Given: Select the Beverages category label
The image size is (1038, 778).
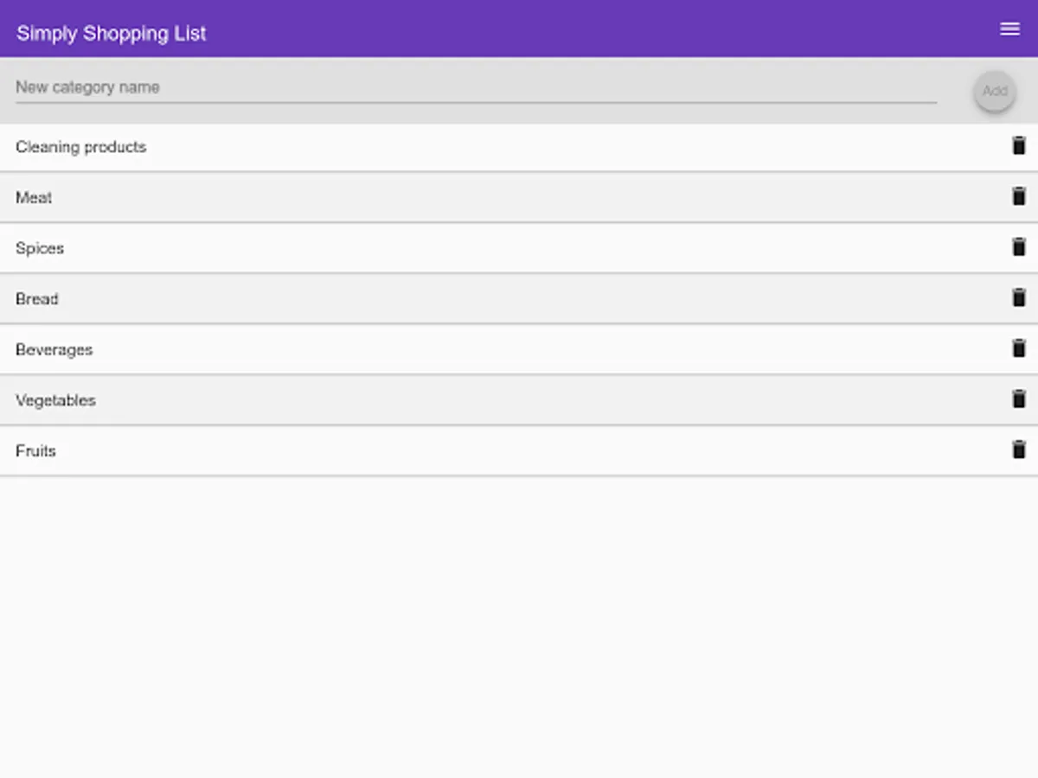Looking at the screenshot, I should click(54, 350).
